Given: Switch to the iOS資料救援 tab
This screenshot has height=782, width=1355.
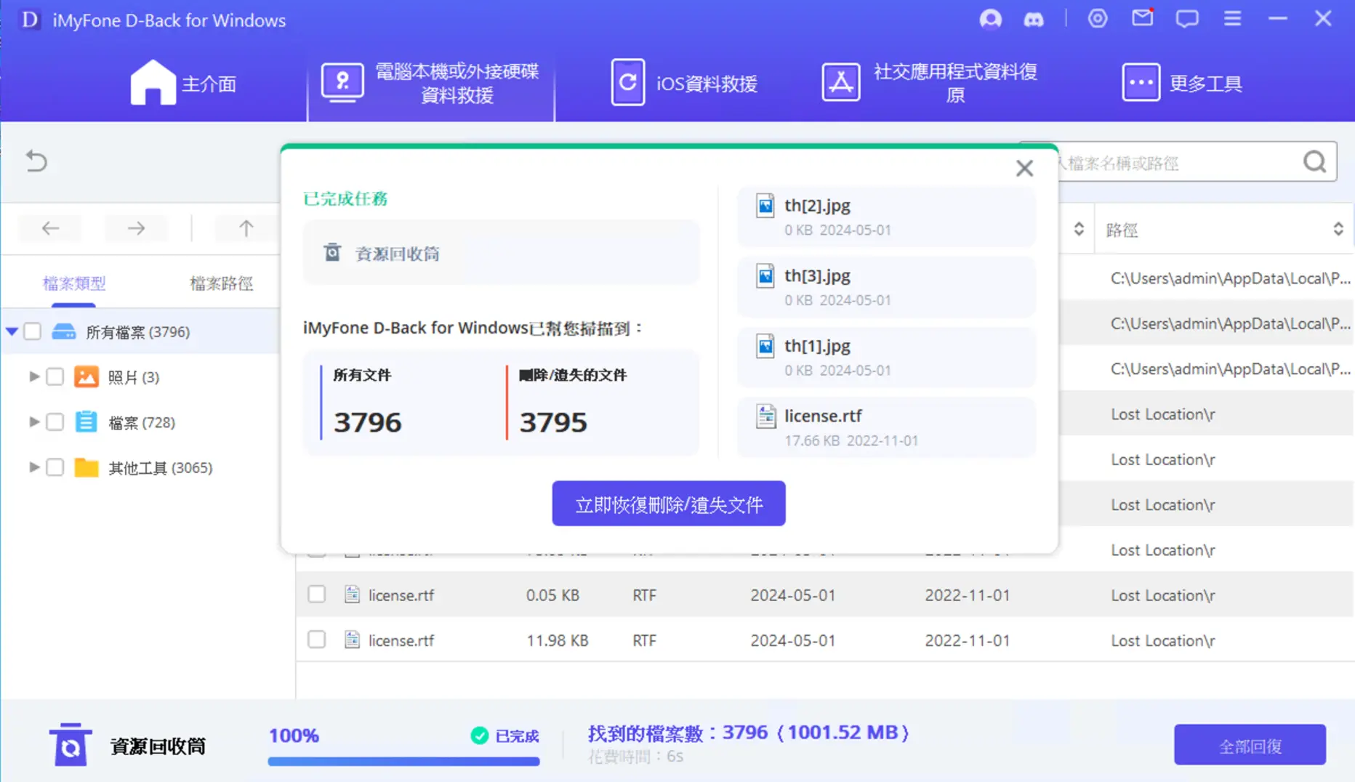Looking at the screenshot, I should (x=684, y=83).
